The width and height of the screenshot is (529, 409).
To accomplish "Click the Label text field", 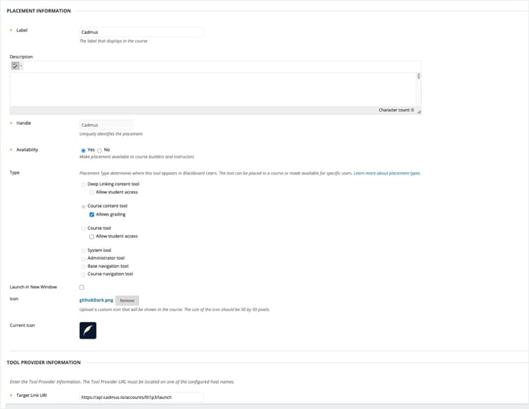I will (x=141, y=32).
